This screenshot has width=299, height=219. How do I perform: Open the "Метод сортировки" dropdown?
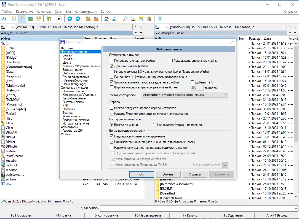coord(185,95)
